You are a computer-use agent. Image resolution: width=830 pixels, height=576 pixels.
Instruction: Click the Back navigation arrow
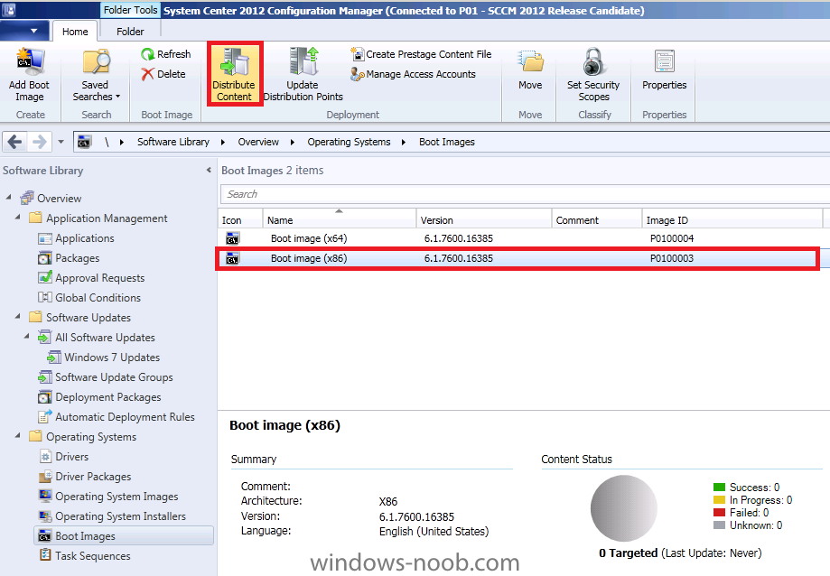pyautogui.click(x=15, y=142)
